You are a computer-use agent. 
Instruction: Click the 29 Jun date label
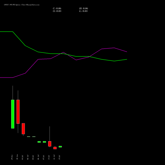tap(12, 157)
